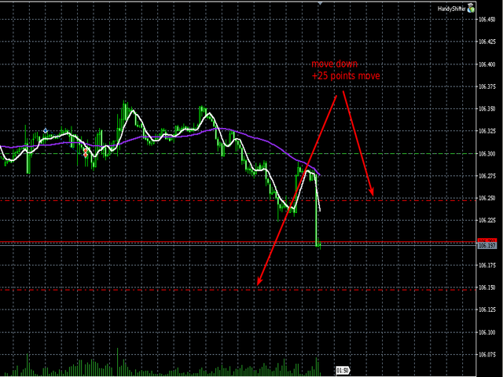
Task: Click the 106.100 price scale label
Action: [x=486, y=332]
